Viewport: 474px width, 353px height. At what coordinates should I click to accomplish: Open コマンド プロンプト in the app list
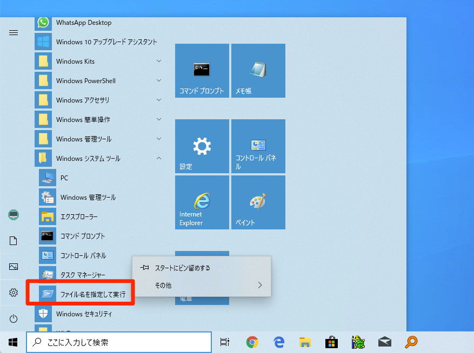(101, 236)
